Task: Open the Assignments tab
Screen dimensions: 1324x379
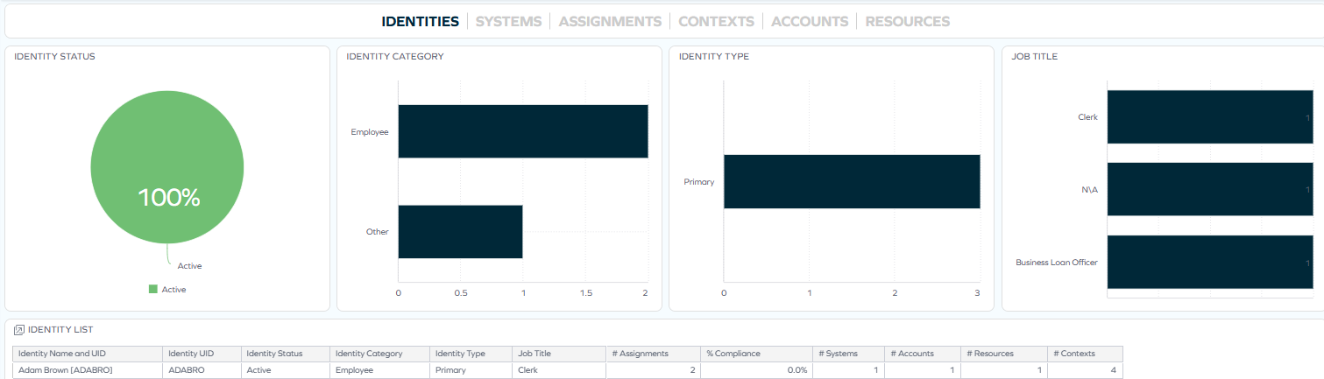Action: 610,21
